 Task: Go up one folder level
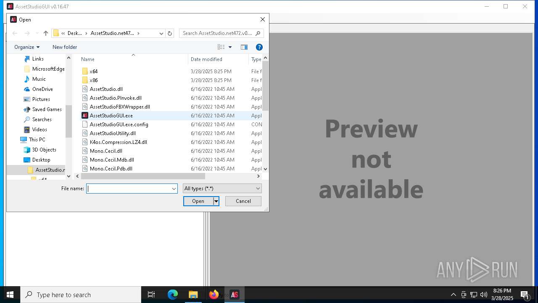46,33
